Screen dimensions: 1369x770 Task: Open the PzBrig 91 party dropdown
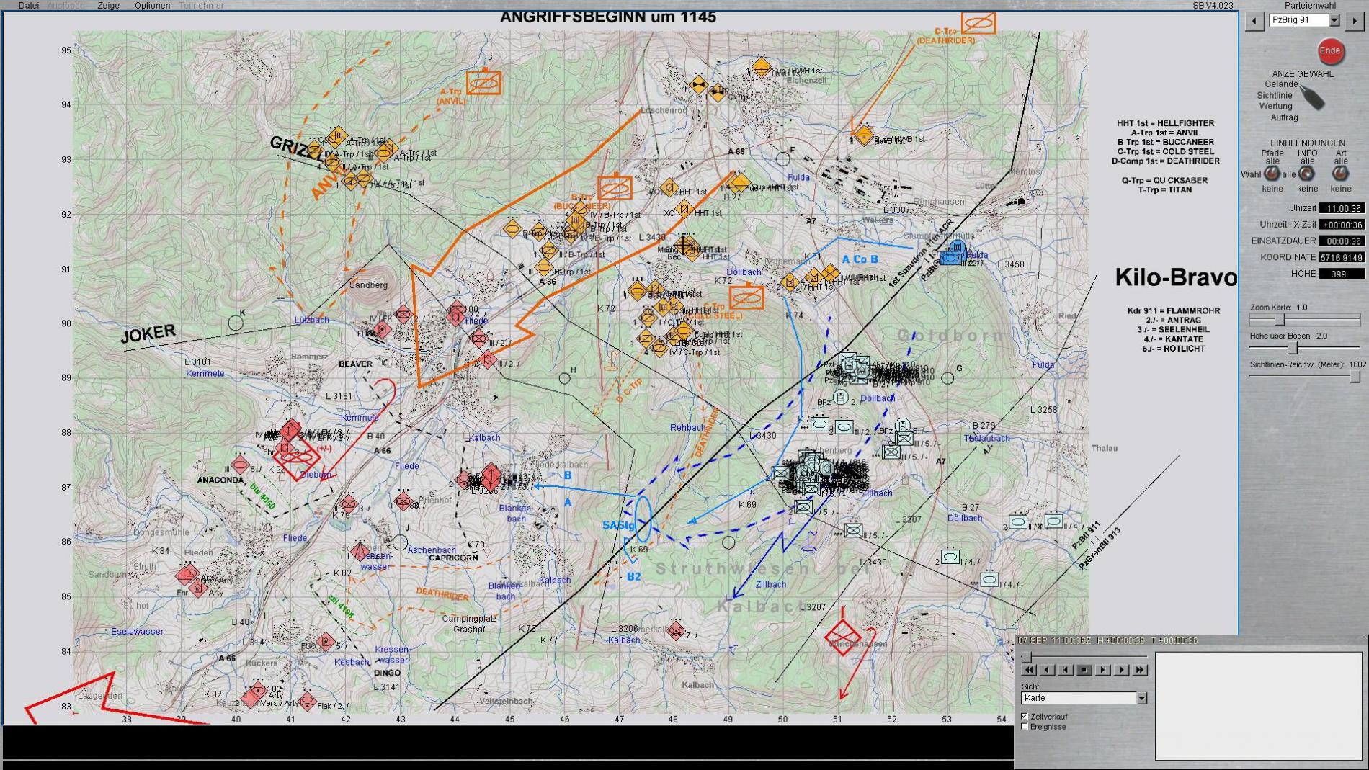pos(1334,21)
